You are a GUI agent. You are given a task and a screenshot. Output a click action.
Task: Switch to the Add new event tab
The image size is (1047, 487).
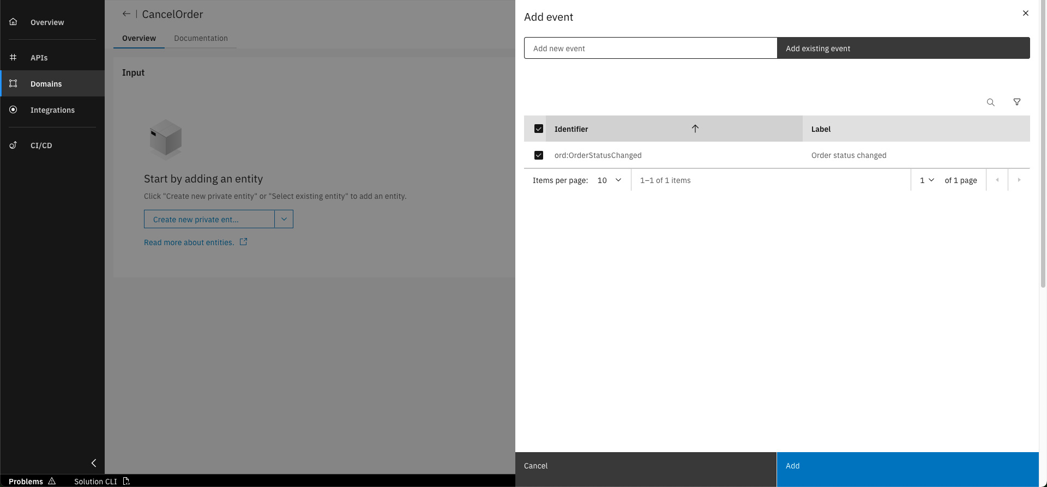(650, 48)
